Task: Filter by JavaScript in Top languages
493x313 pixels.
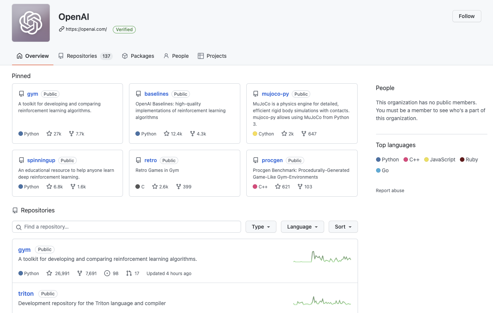Action: (440, 160)
